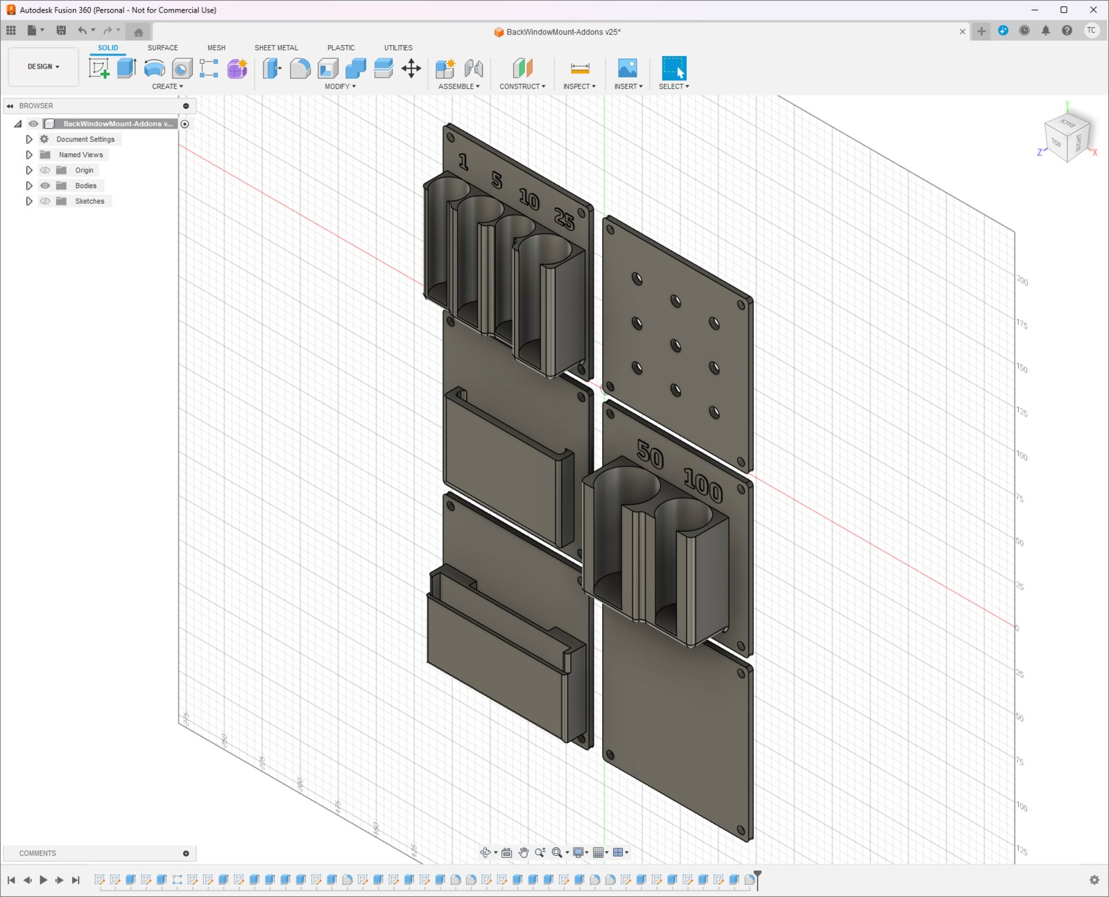Image resolution: width=1109 pixels, height=897 pixels.
Task: Select the Create Form purple icon
Action: (x=237, y=68)
